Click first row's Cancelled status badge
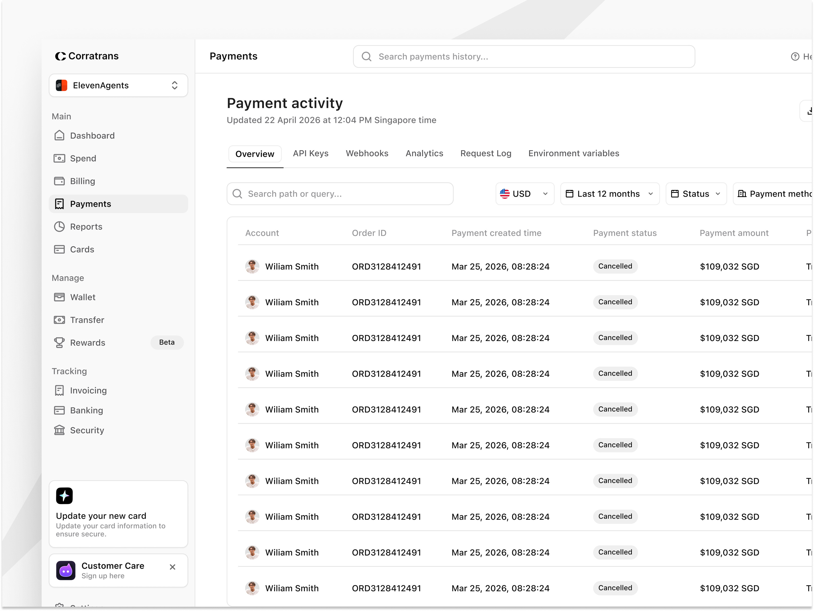Screen dimensions: 814x611 pyautogui.click(x=615, y=266)
